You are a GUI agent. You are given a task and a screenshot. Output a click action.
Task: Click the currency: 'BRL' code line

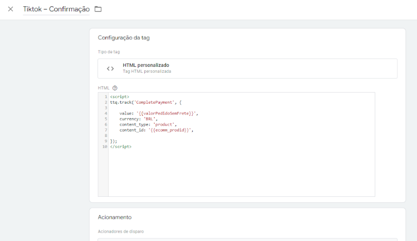[x=138, y=119]
